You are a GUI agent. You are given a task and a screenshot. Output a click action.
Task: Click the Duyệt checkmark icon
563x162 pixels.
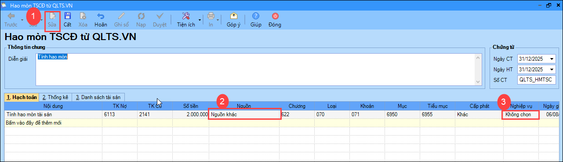[x=160, y=16]
